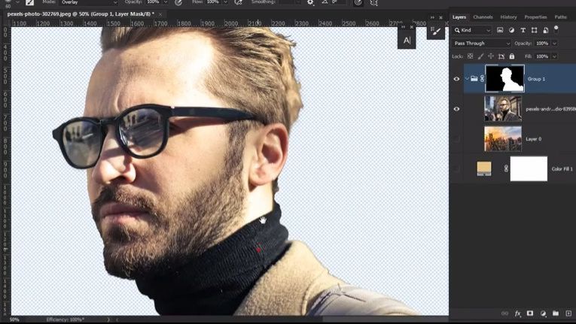Open the fx layer style menu

click(517, 313)
